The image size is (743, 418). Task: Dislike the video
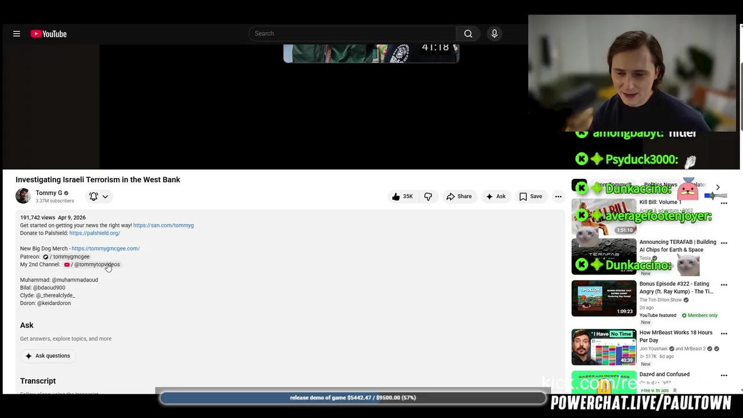coord(428,196)
